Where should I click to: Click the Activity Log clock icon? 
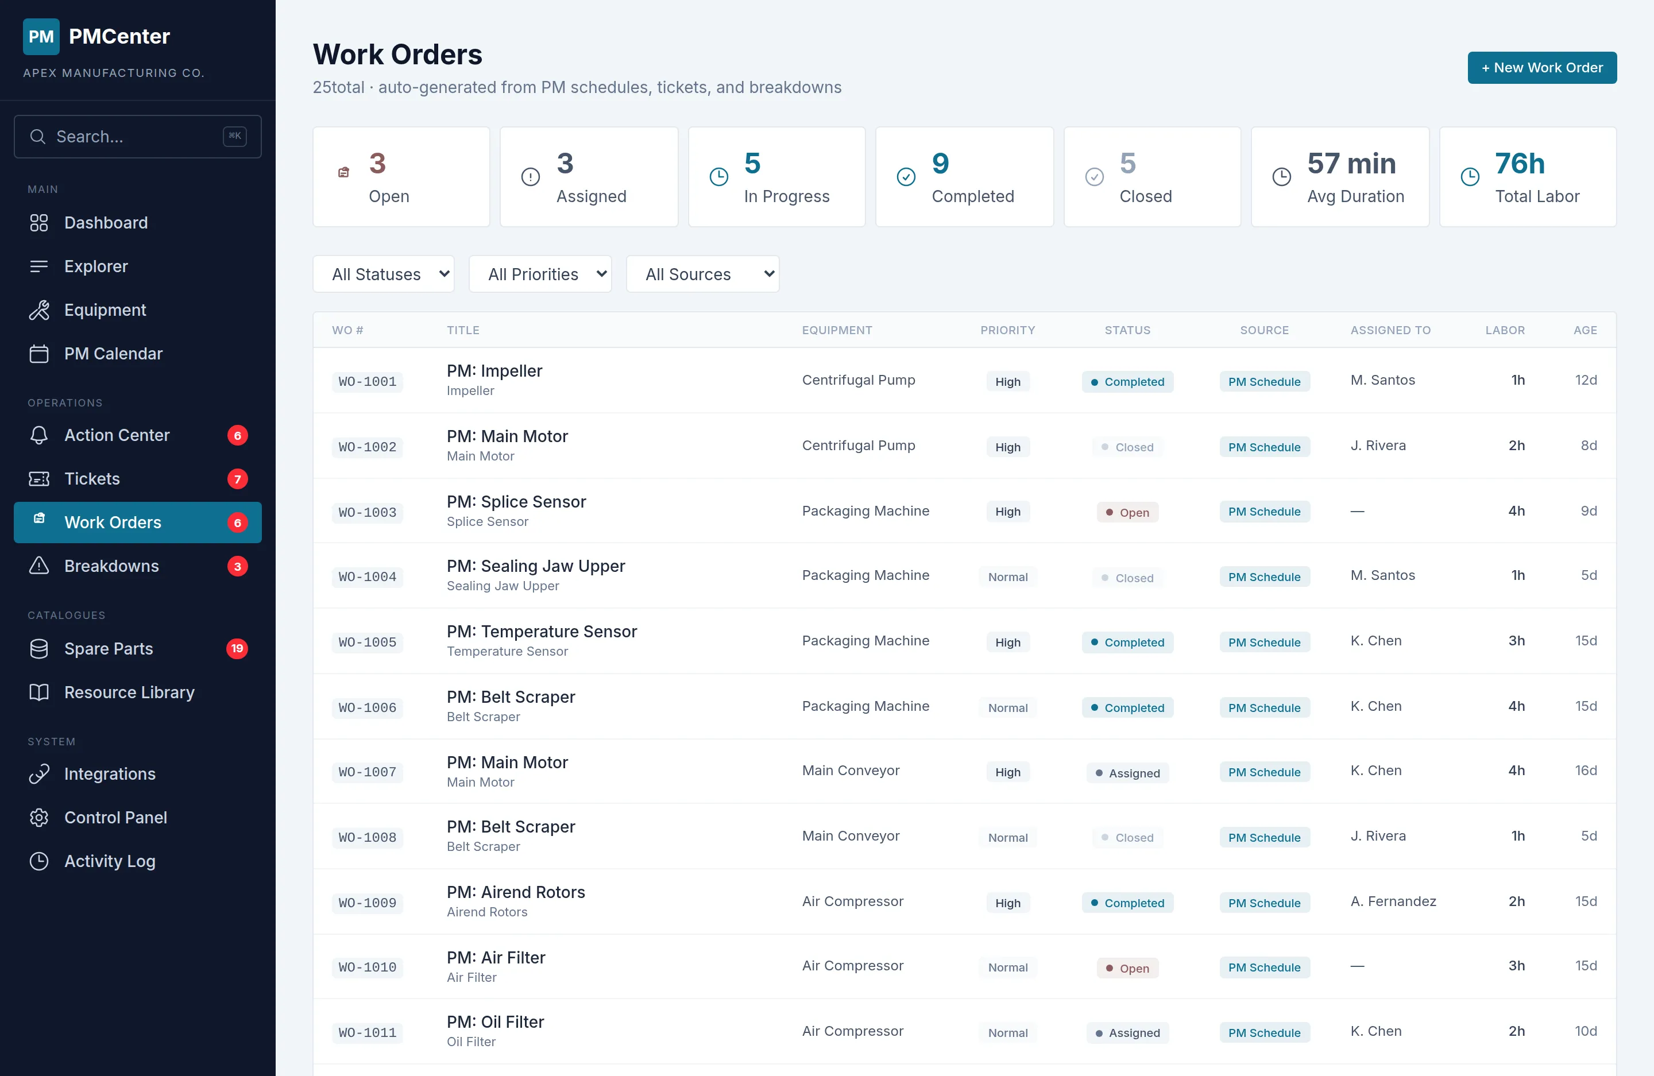click(39, 861)
